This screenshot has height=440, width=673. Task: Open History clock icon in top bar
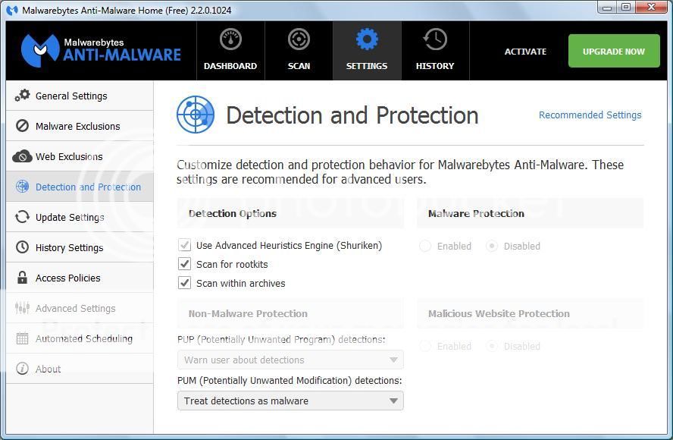435,39
